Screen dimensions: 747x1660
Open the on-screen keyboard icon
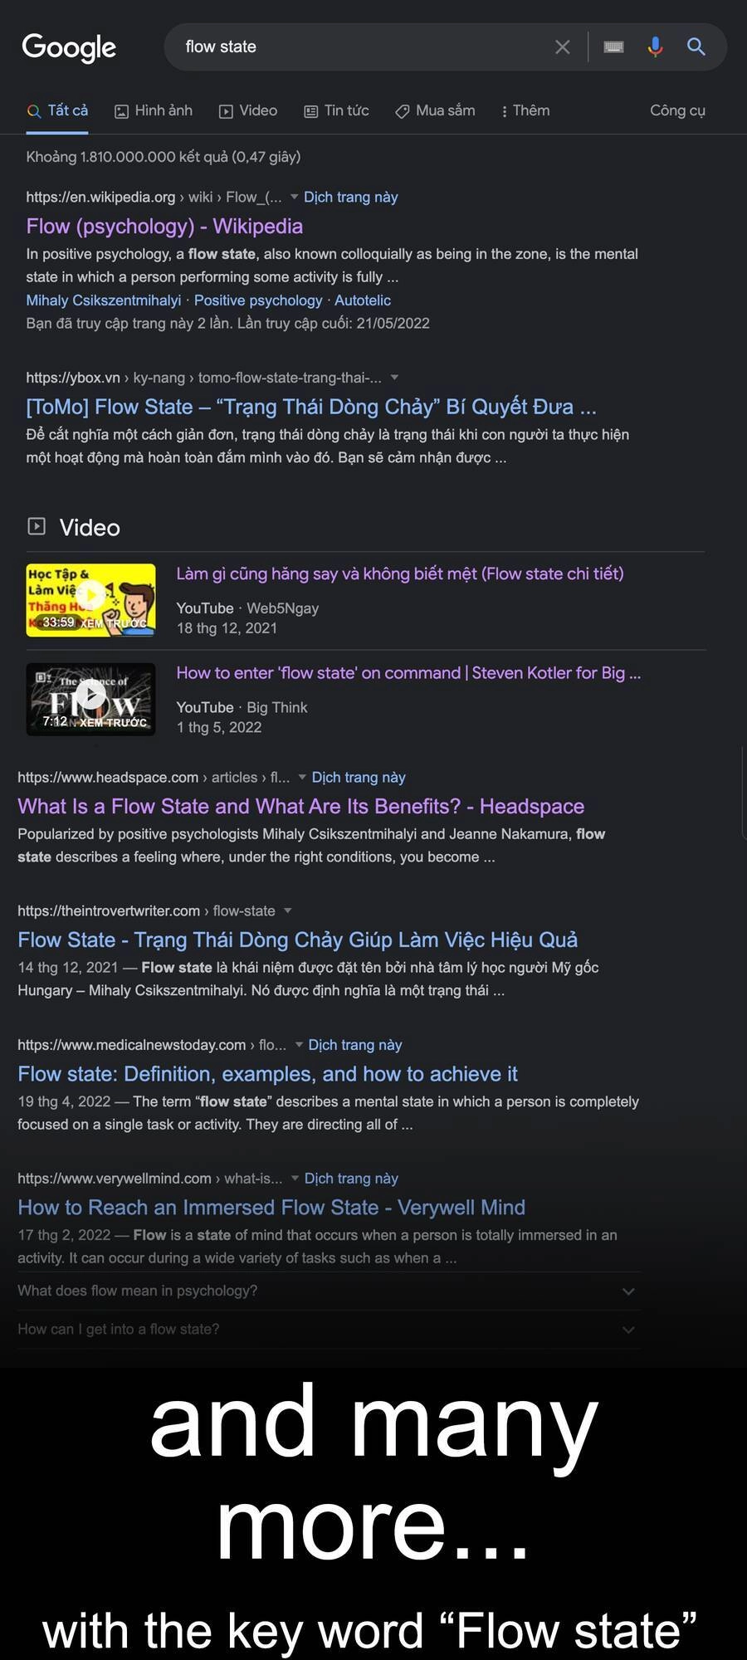tap(613, 47)
